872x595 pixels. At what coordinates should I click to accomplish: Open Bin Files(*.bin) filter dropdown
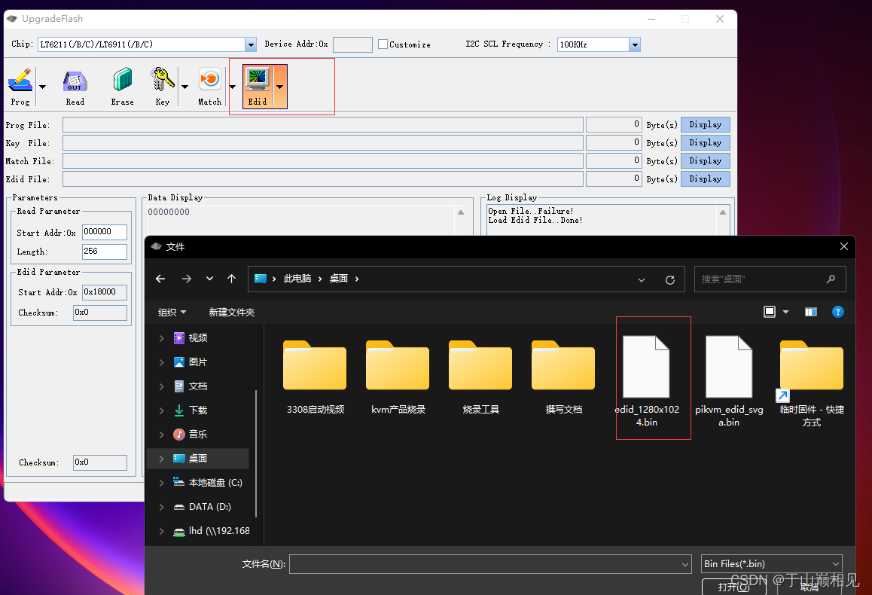tap(771, 564)
